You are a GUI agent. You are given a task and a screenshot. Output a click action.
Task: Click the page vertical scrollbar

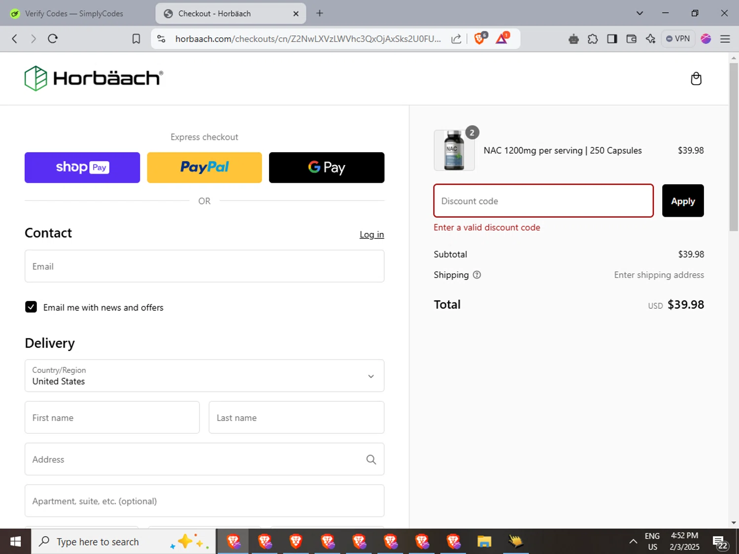[734, 147]
